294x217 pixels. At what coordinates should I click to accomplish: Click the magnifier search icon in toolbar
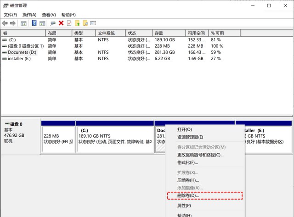tap(85, 23)
